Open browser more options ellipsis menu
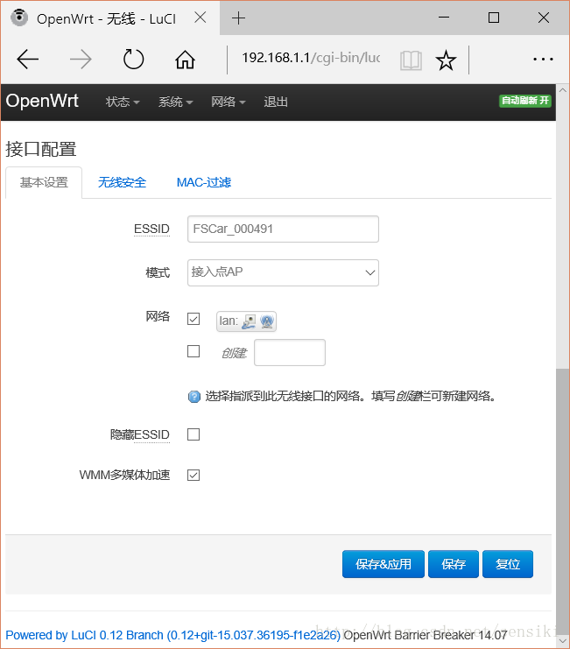570x649 pixels. [543, 60]
